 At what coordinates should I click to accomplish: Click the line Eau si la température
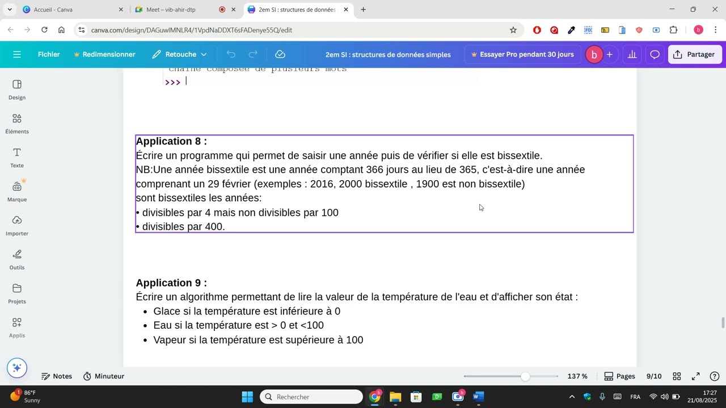click(238, 325)
